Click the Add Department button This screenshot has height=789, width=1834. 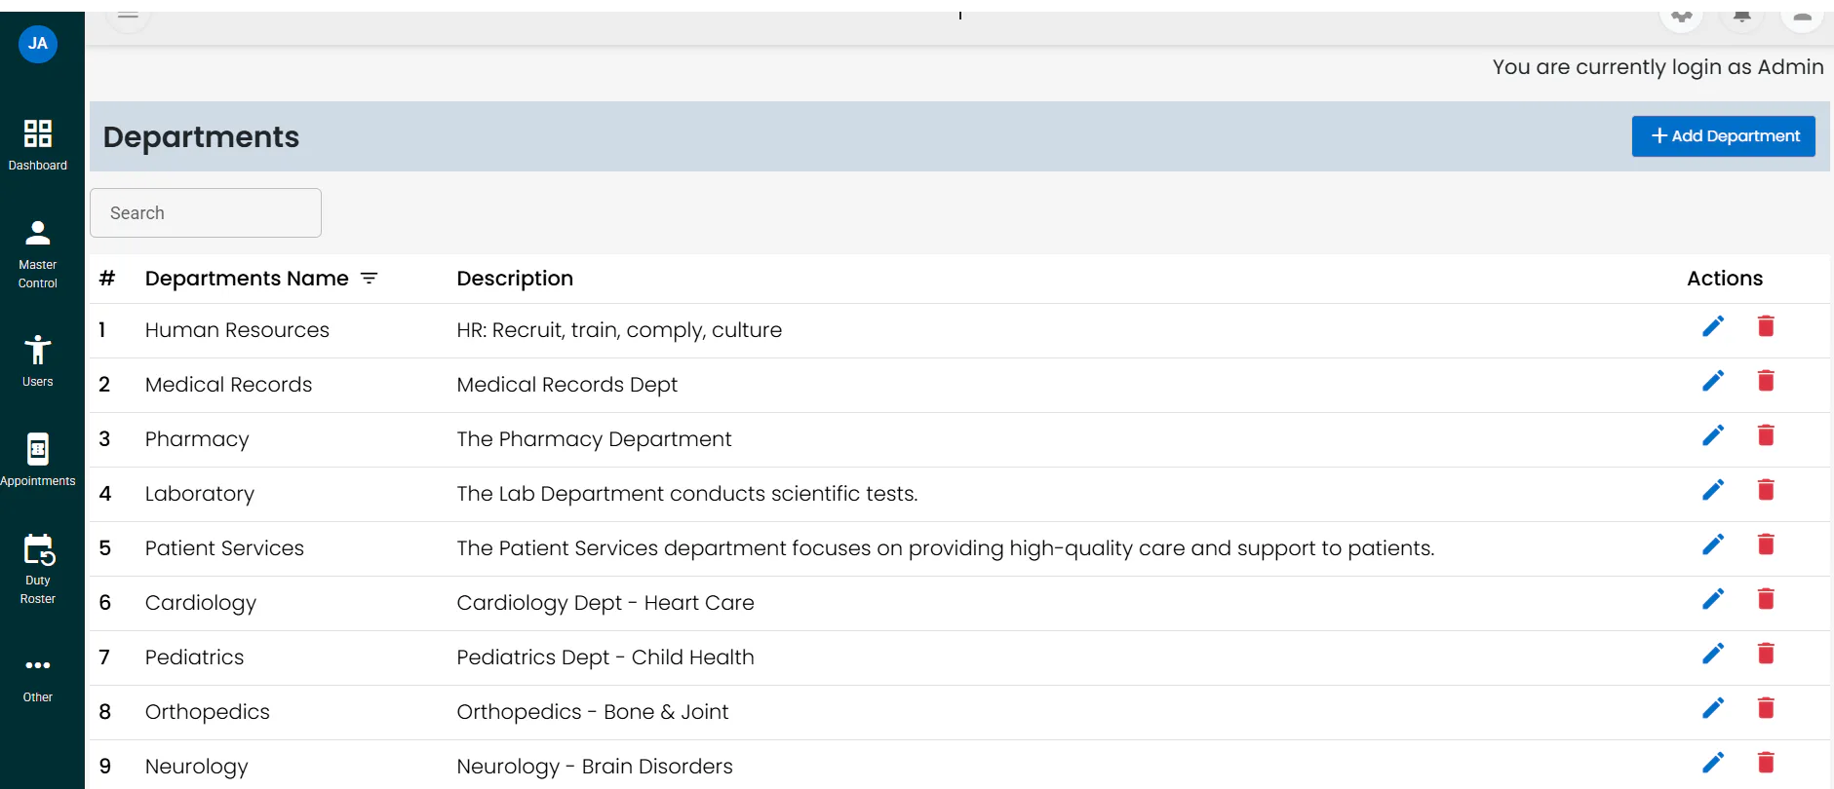point(1724,136)
